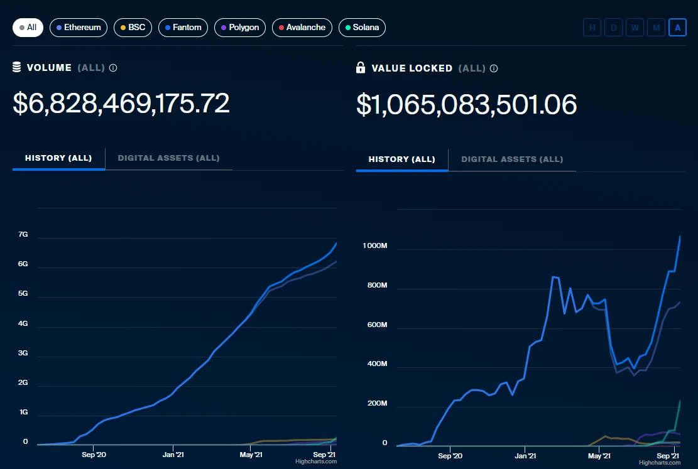
Task: Click Sep '20 label on Volume chart
Action: point(94,455)
